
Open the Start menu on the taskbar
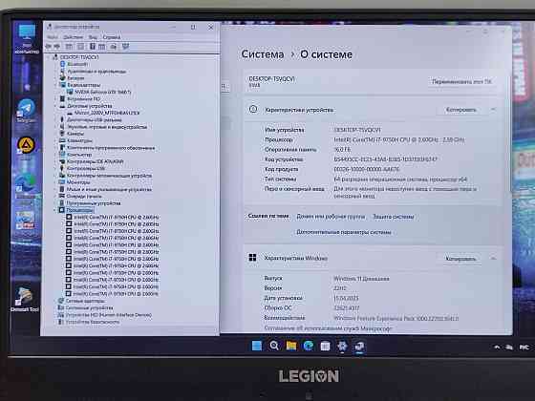click(257, 346)
